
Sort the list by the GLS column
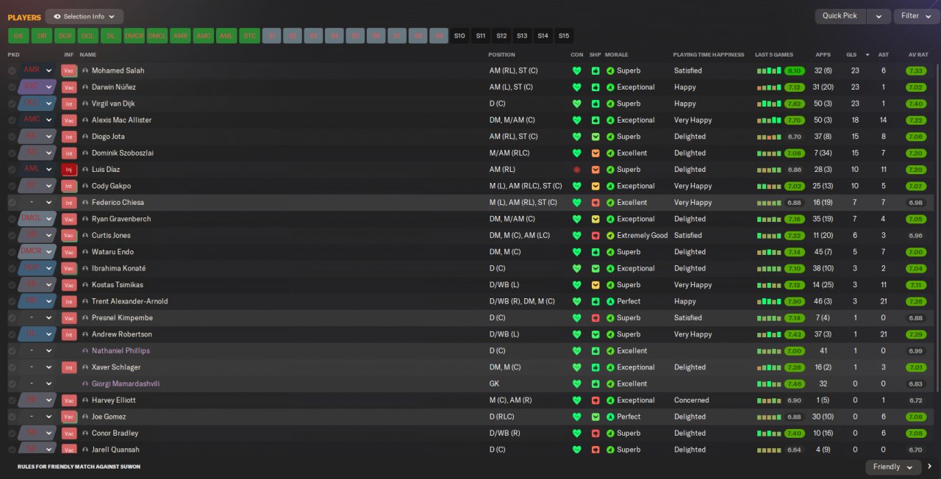pos(851,54)
